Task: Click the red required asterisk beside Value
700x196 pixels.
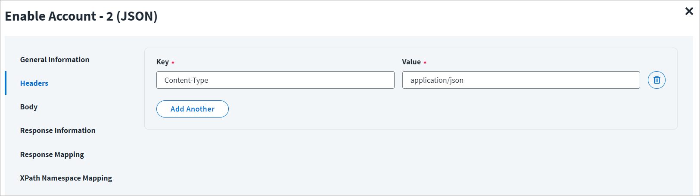Action: pyautogui.click(x=425, y=63)
